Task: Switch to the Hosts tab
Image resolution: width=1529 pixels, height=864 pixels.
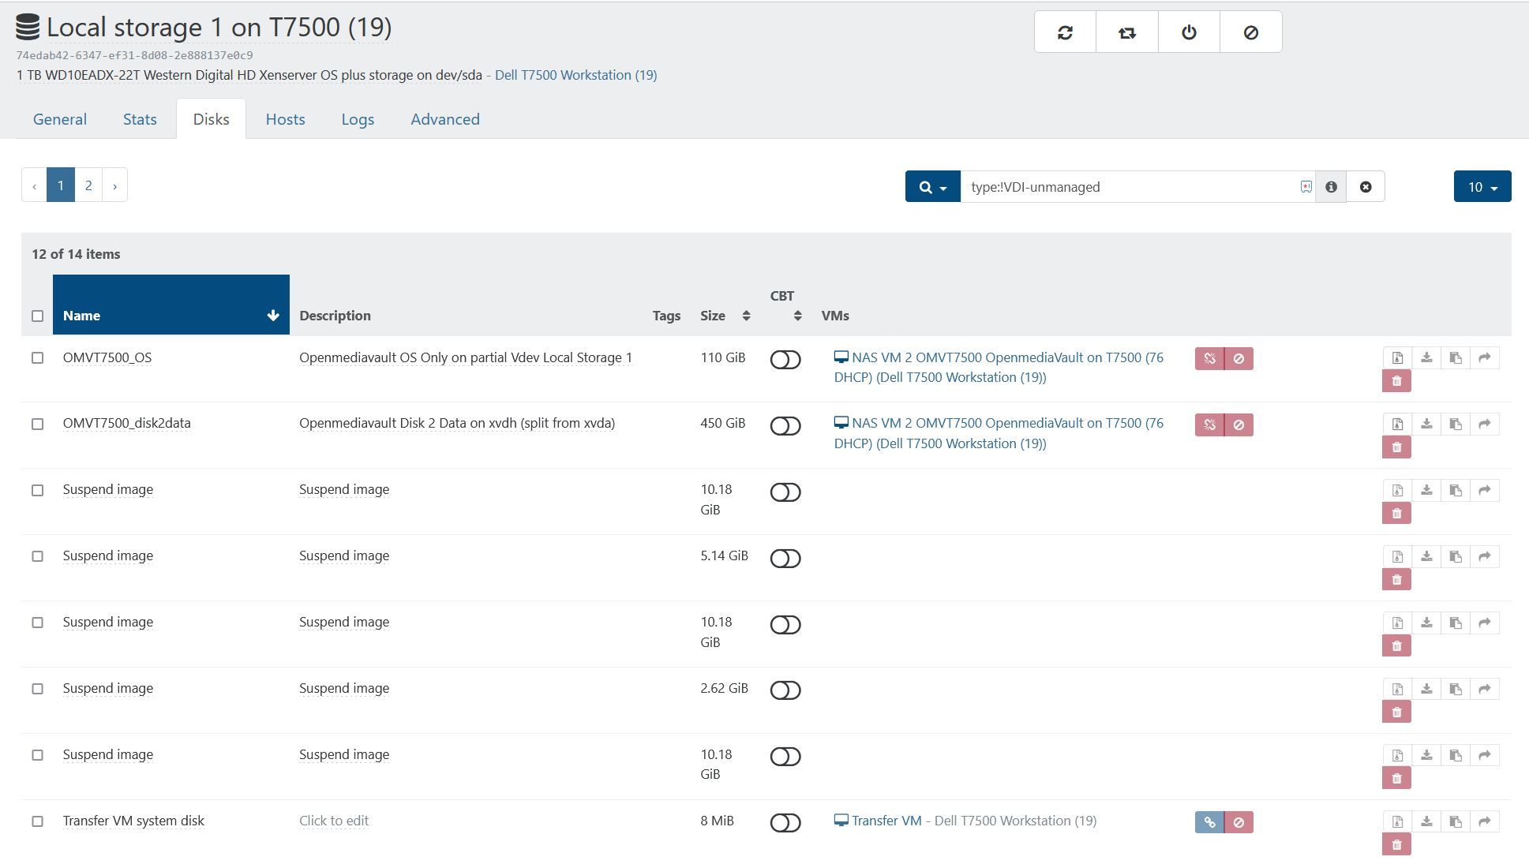Action: tap(285, 119)
